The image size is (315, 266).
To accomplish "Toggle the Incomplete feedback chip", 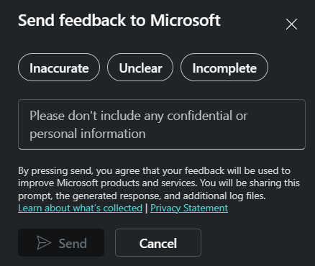I will point(224,68).
